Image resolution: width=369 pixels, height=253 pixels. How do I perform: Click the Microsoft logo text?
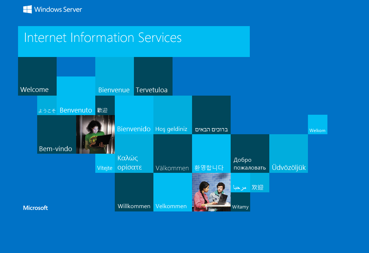pos(36,208)
